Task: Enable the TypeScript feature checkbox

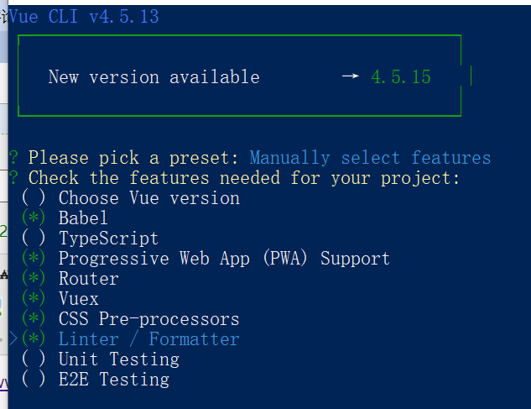Action: pos(34,239)
